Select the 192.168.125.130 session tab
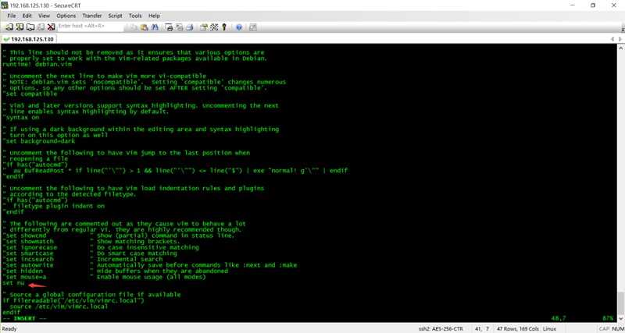Screen dimensions: 625x333 pos(29,39)
